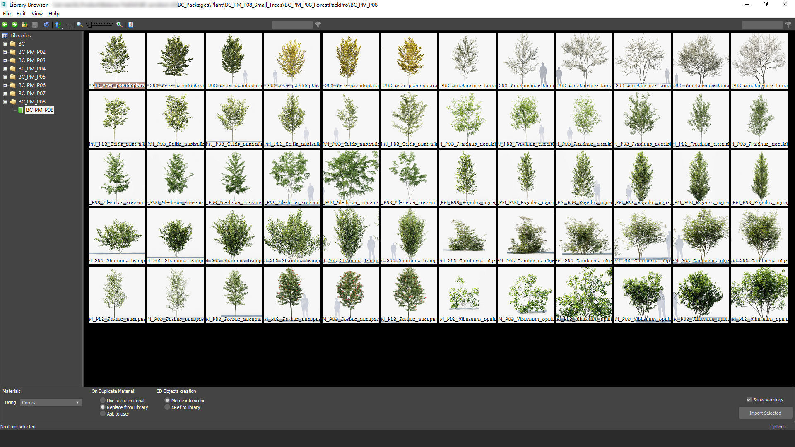Expand the BC_PM_P05 folder

[5, 77]
